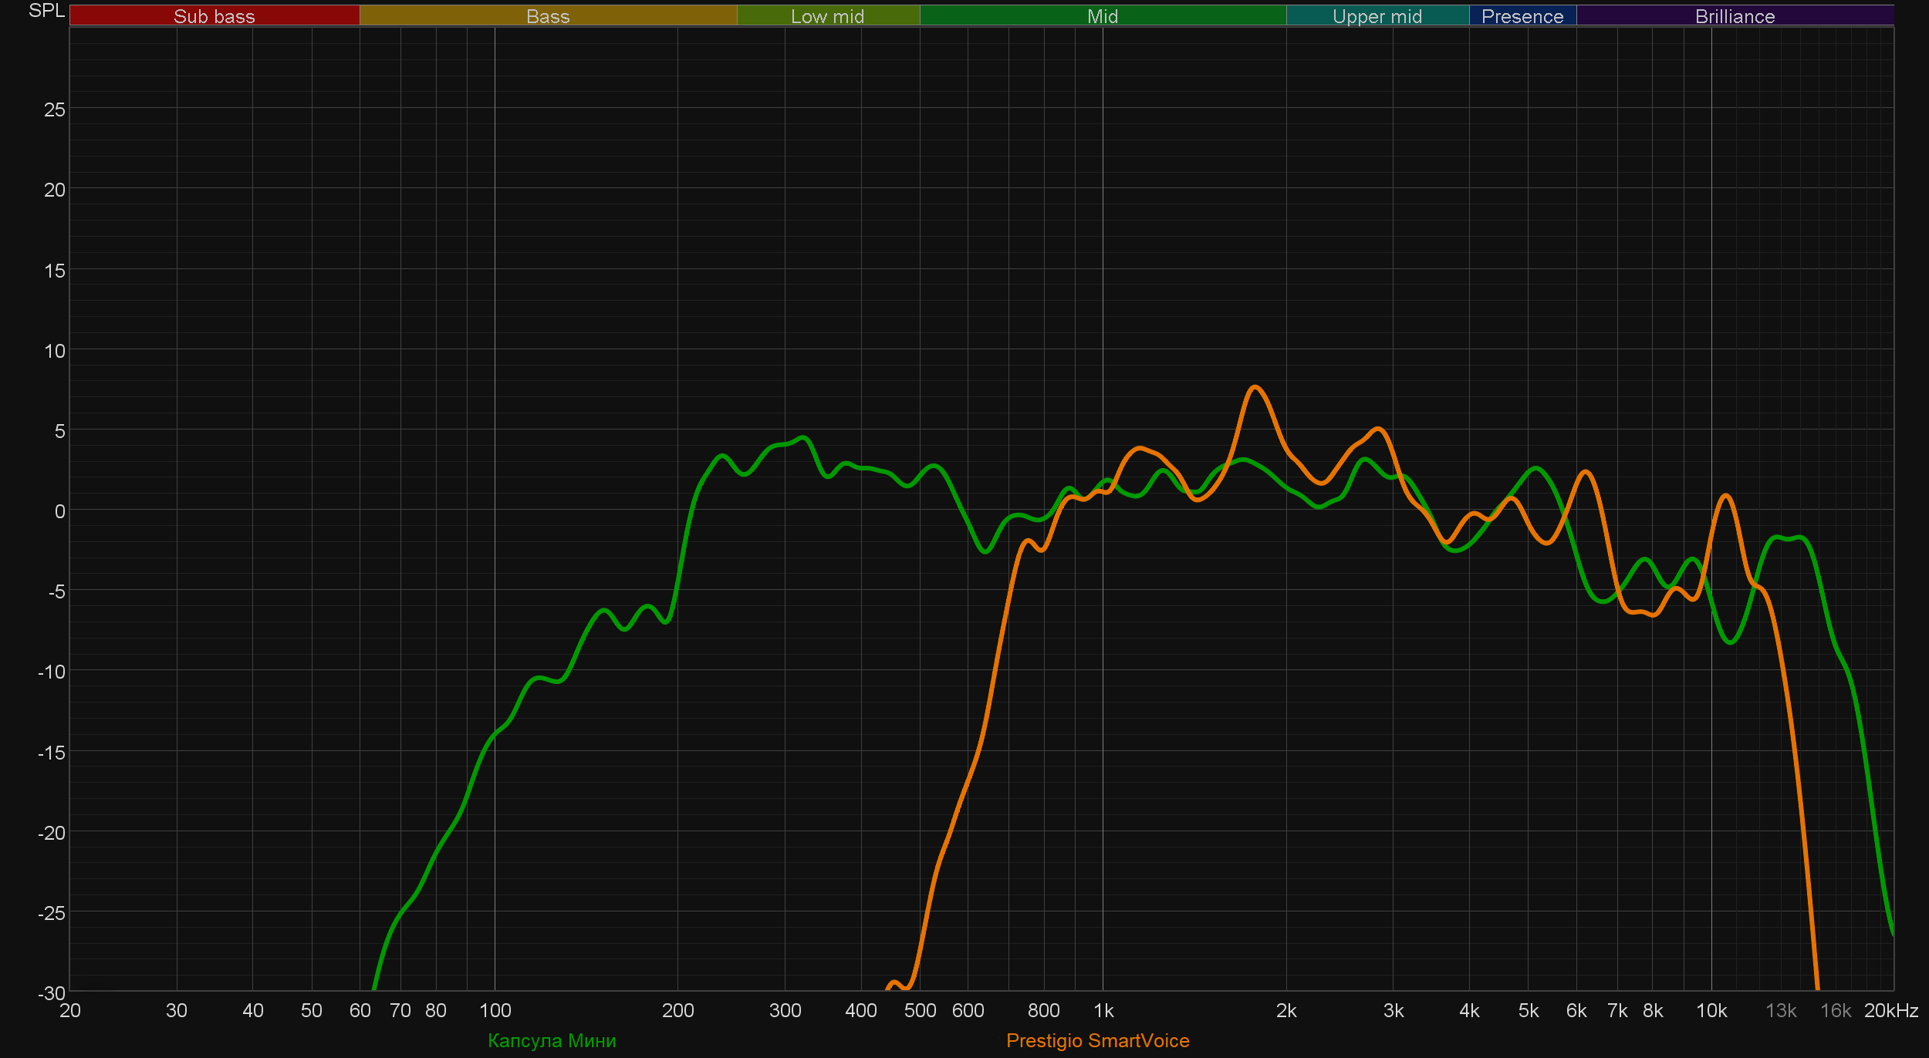The image size is (1929, 1058).
Task: Click the Brilliance band header
Action: pos(1735,16)
